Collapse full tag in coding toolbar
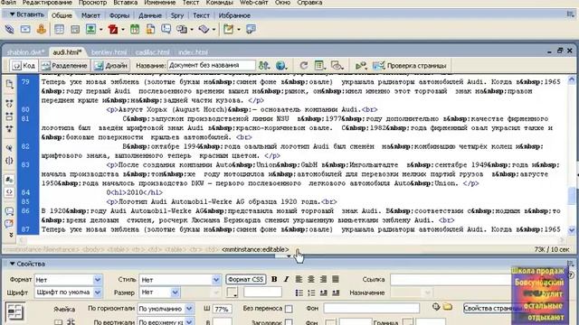The width and height of the screenshot is (579, 325). [x=9, y=104]
